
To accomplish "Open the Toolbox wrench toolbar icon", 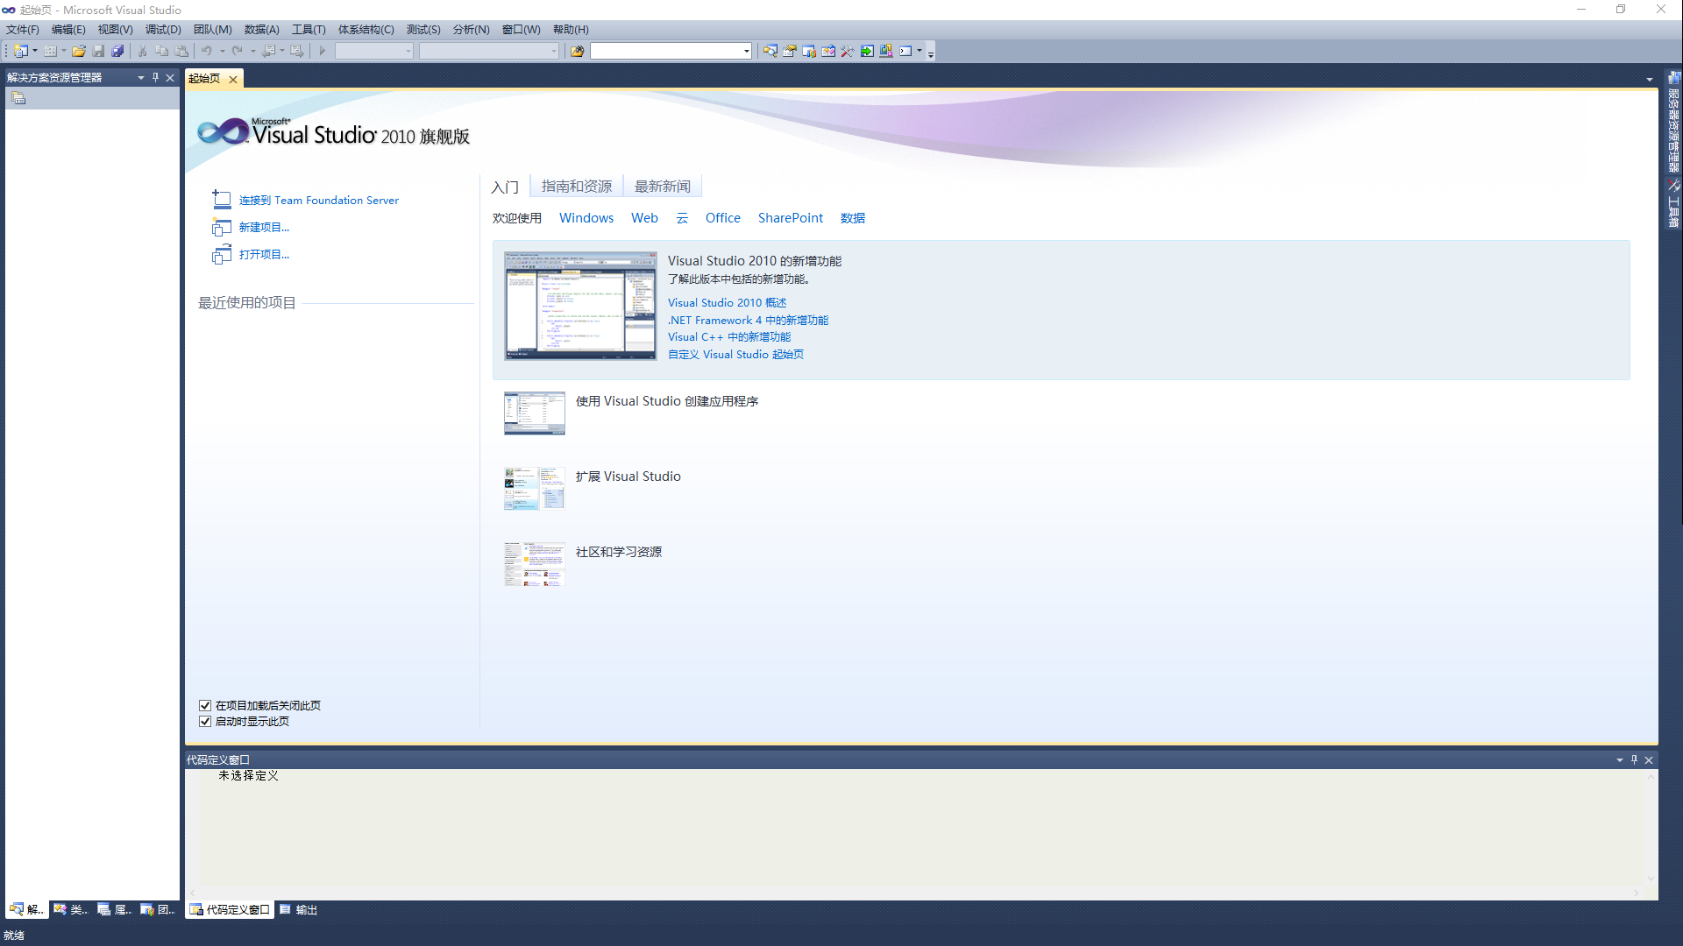I will [x=848, y=51].
